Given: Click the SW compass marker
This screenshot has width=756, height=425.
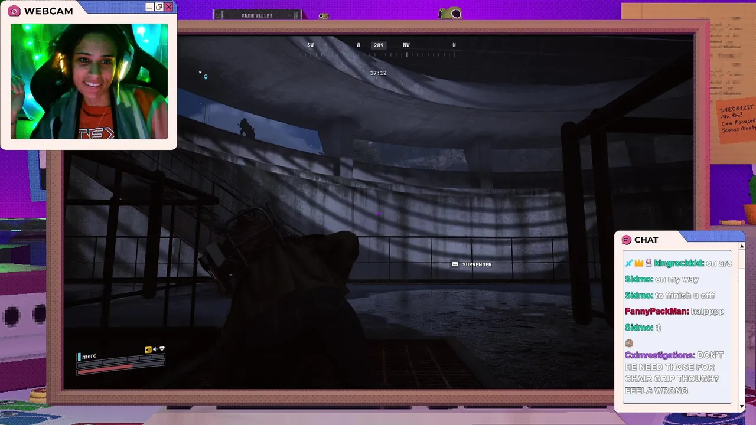Looking at the screenshot, I should click(310, 45).
